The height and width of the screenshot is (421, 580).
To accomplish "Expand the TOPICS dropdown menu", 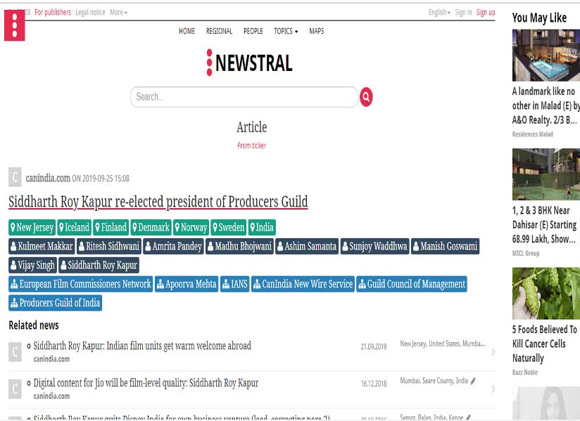I will [286, 31].
